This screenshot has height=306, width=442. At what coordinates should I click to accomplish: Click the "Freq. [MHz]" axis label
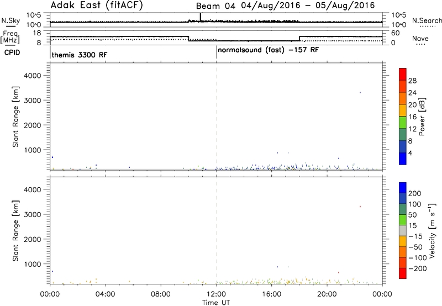point(10,37)
